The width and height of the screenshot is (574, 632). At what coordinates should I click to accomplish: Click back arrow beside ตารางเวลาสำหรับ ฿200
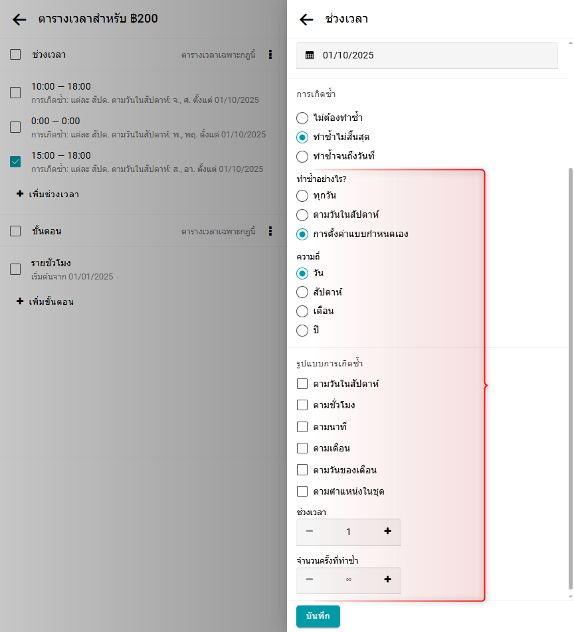[19, 19]
